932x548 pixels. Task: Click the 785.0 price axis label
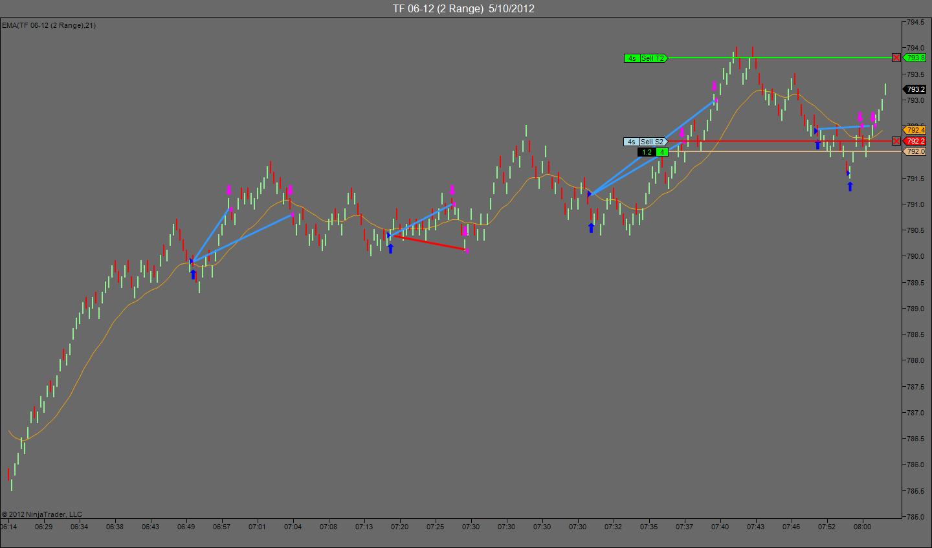pos(915,517)
